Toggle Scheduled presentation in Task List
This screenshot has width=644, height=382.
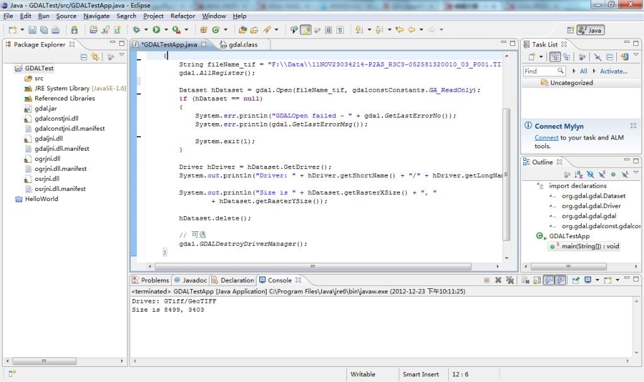[567, 57]
